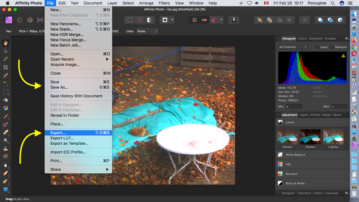Switch to the Layers tab
Image resolution: width=359 pixels, height=202 pixels.
304,115
